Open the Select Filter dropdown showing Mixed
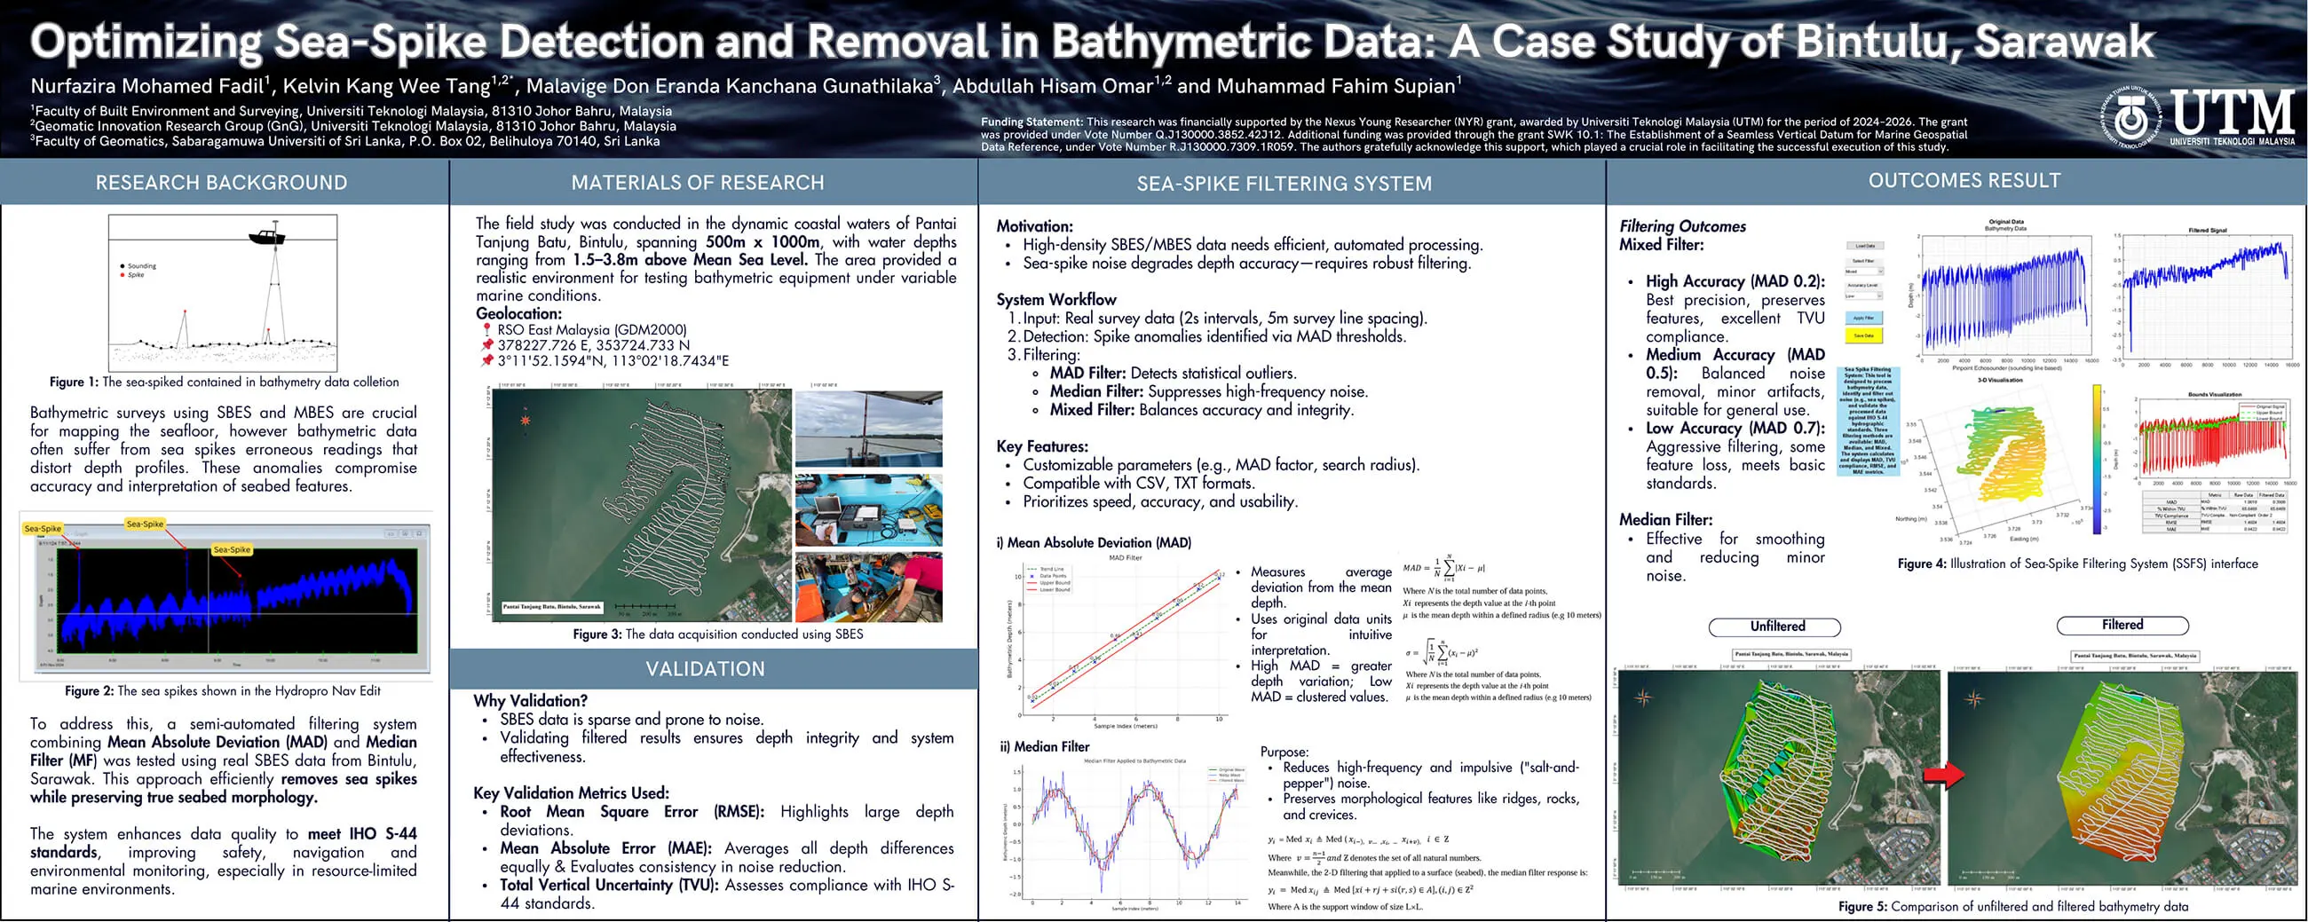 point(1864,272)
